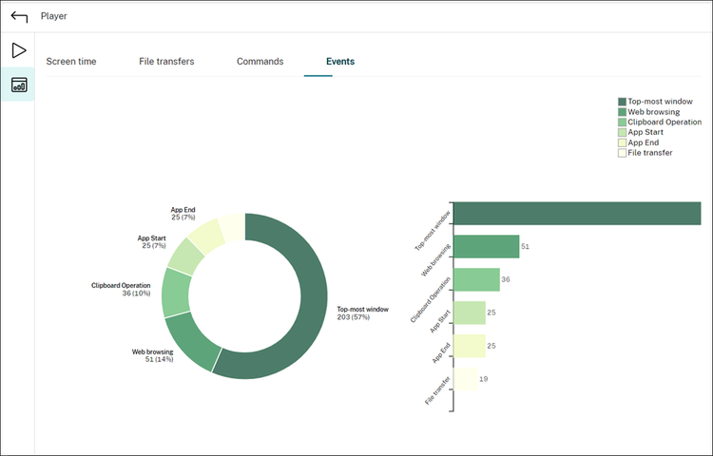Screen dimensions: 713x456
Task: Open the playback view play icon
Action: coord(19,50)
